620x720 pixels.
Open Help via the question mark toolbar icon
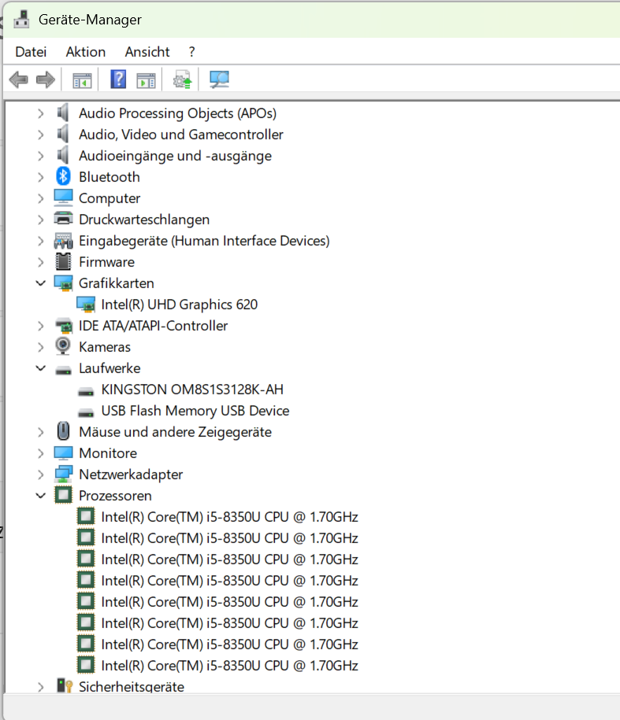pos(118,79)
